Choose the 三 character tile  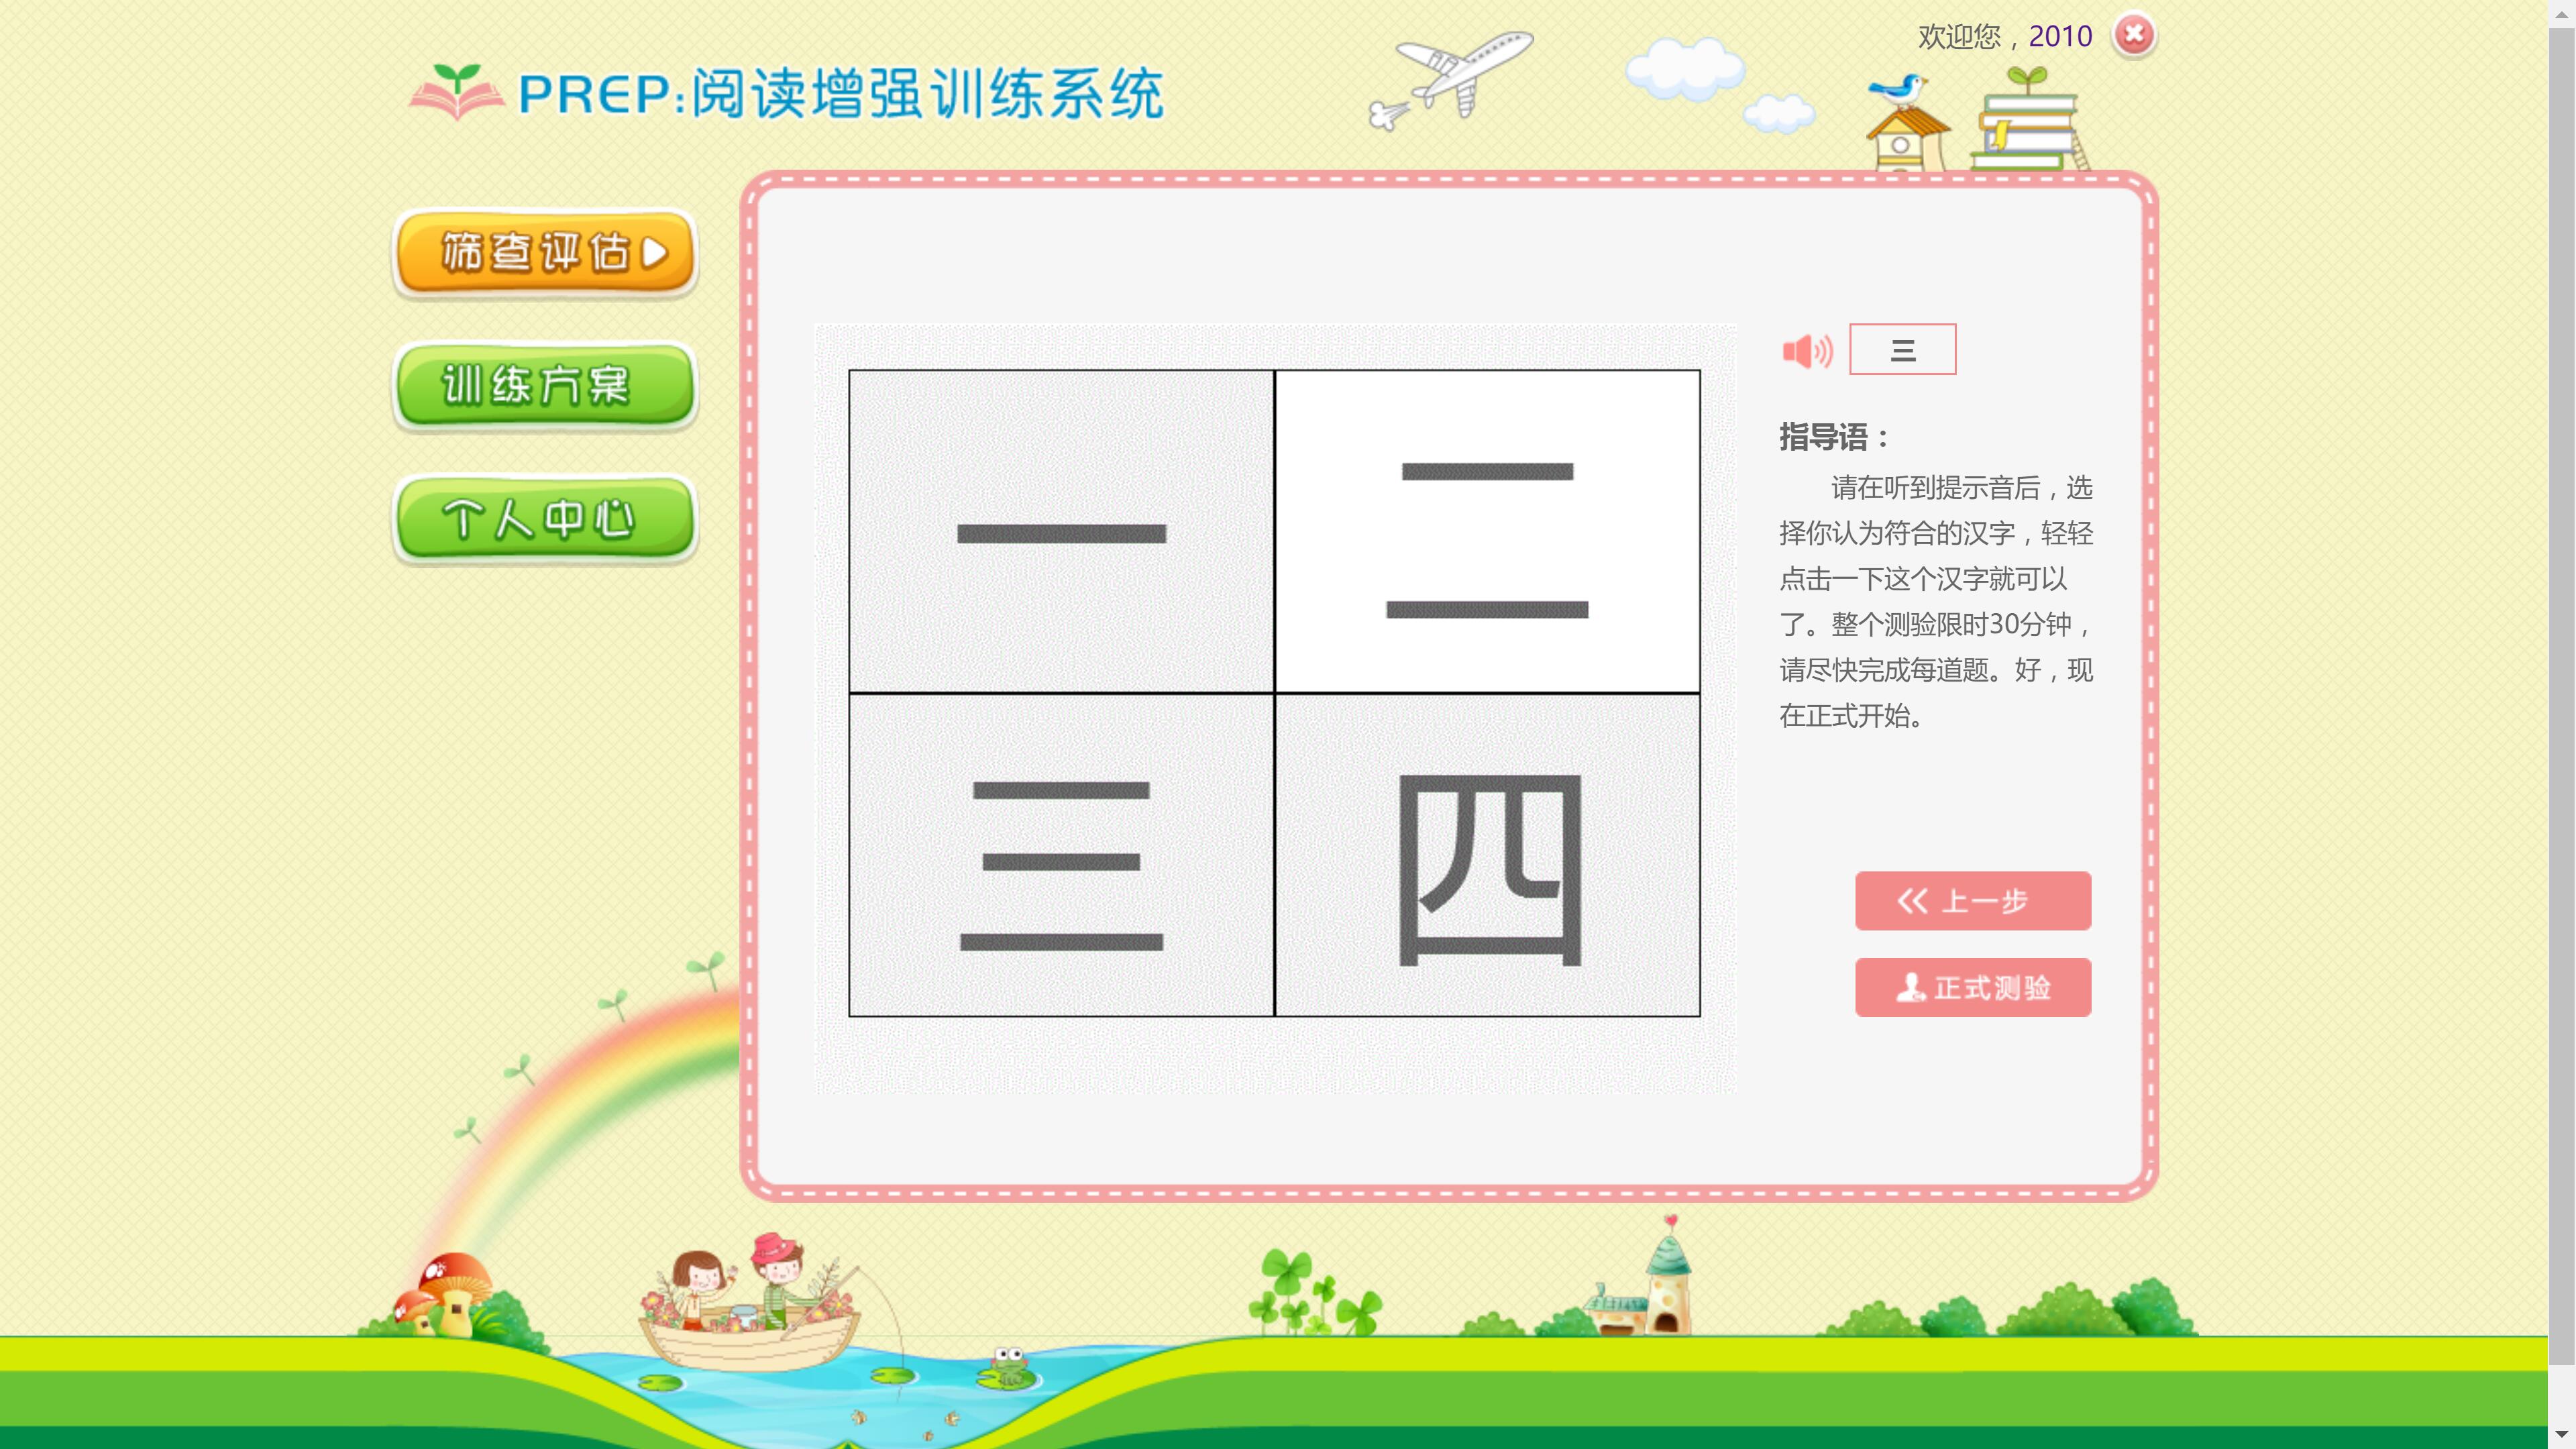(1061, 856)
